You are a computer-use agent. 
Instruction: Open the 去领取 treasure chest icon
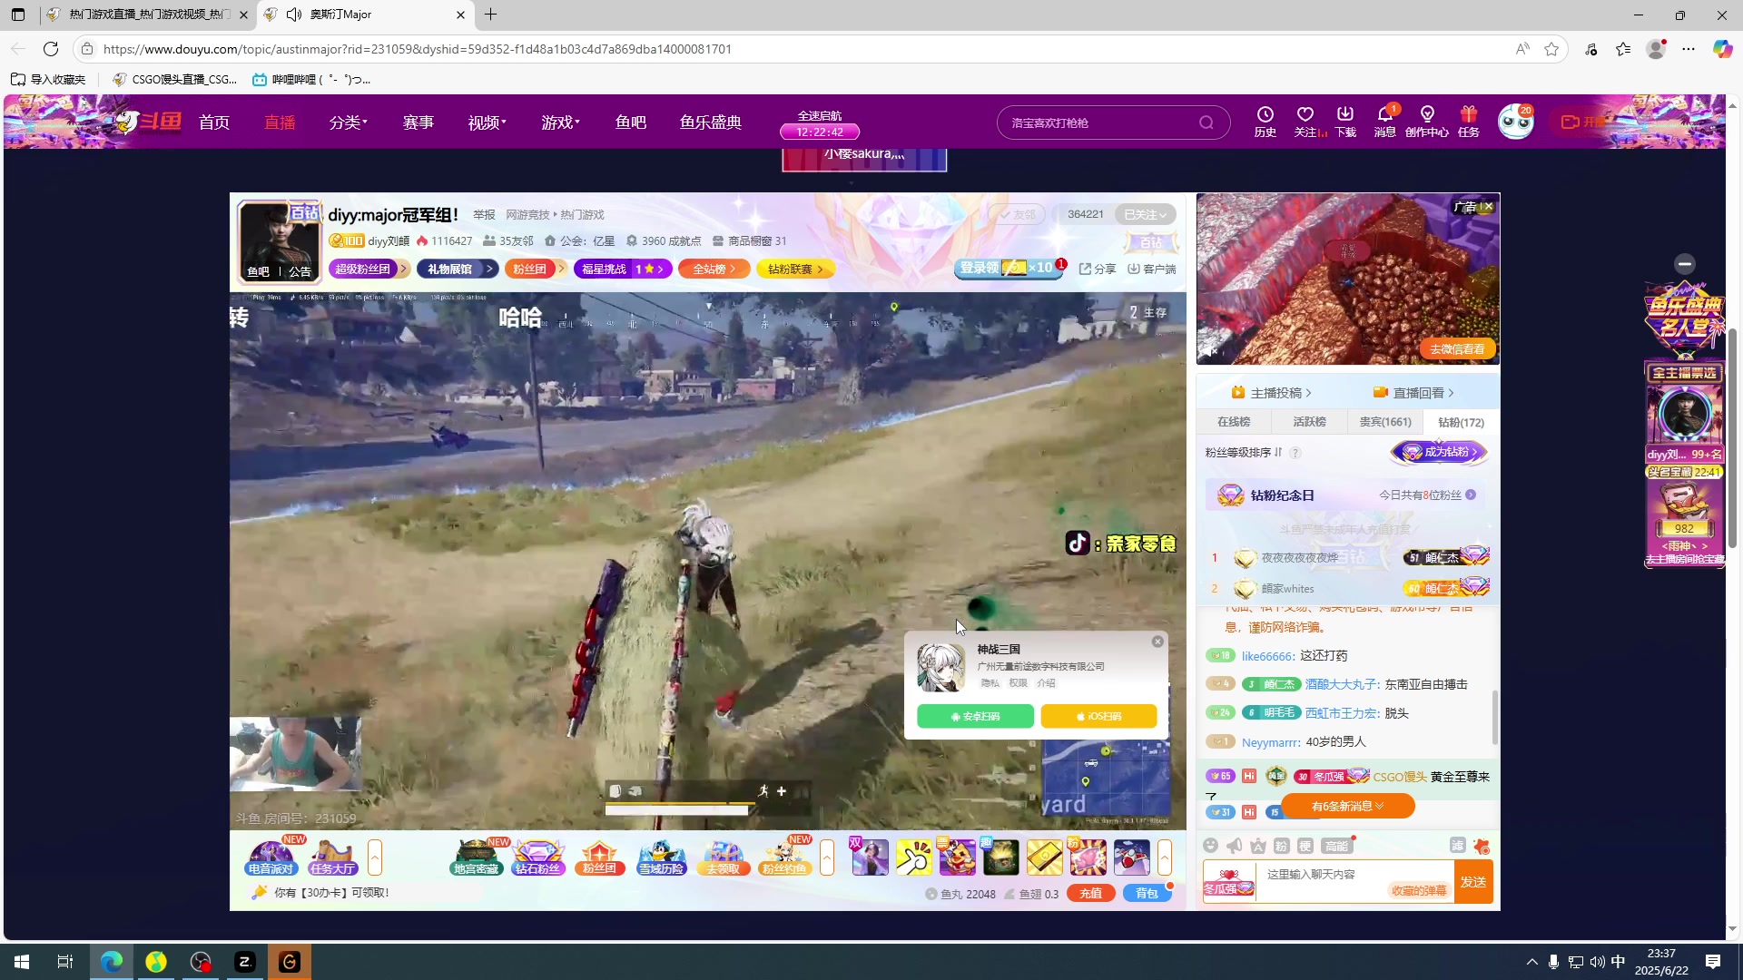[x=723, y=857]
